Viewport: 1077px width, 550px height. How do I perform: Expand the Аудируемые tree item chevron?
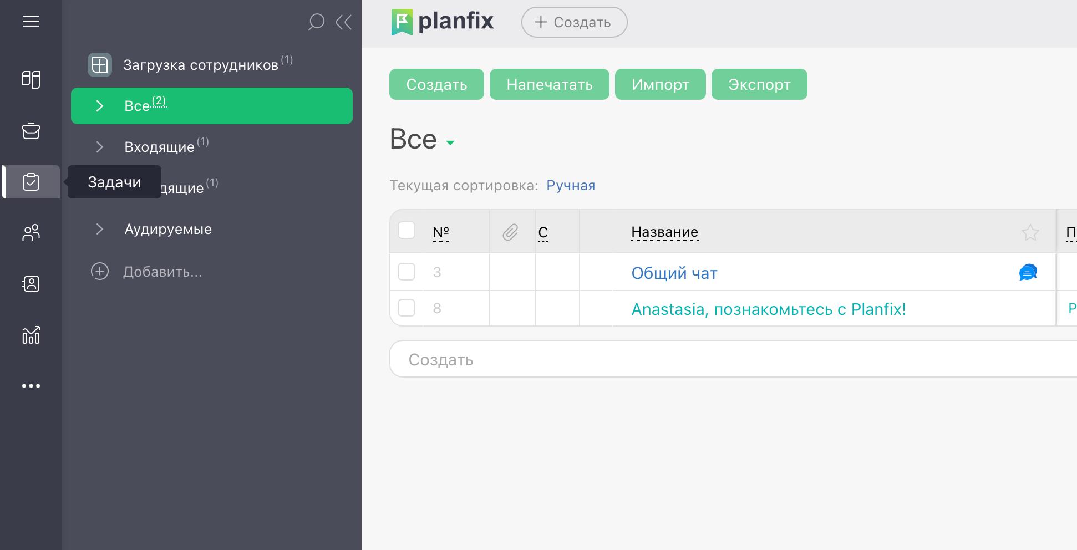tap(100, 229)
